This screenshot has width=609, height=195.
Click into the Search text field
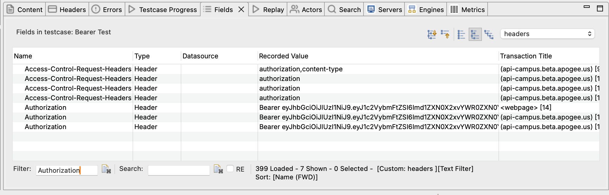point(179,170)
